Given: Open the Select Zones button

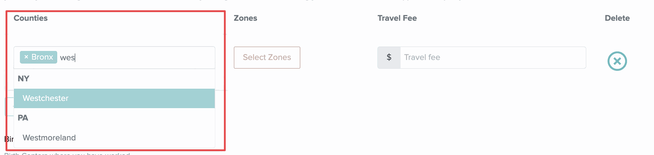Looking at the screenshot, I should 267,57.
